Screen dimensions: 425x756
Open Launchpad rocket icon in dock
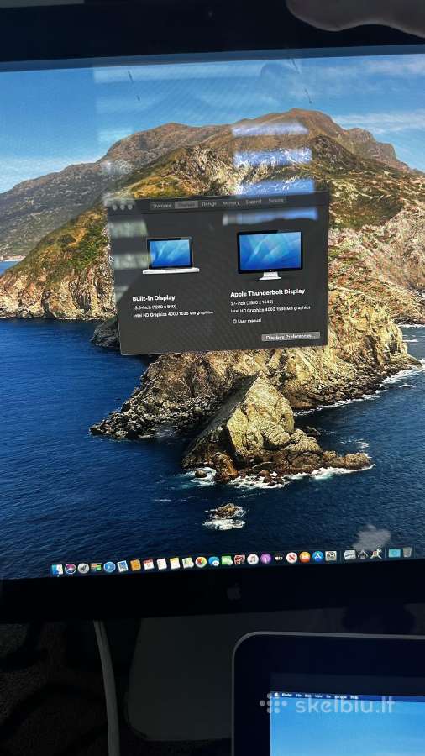[x=83, y=568]
